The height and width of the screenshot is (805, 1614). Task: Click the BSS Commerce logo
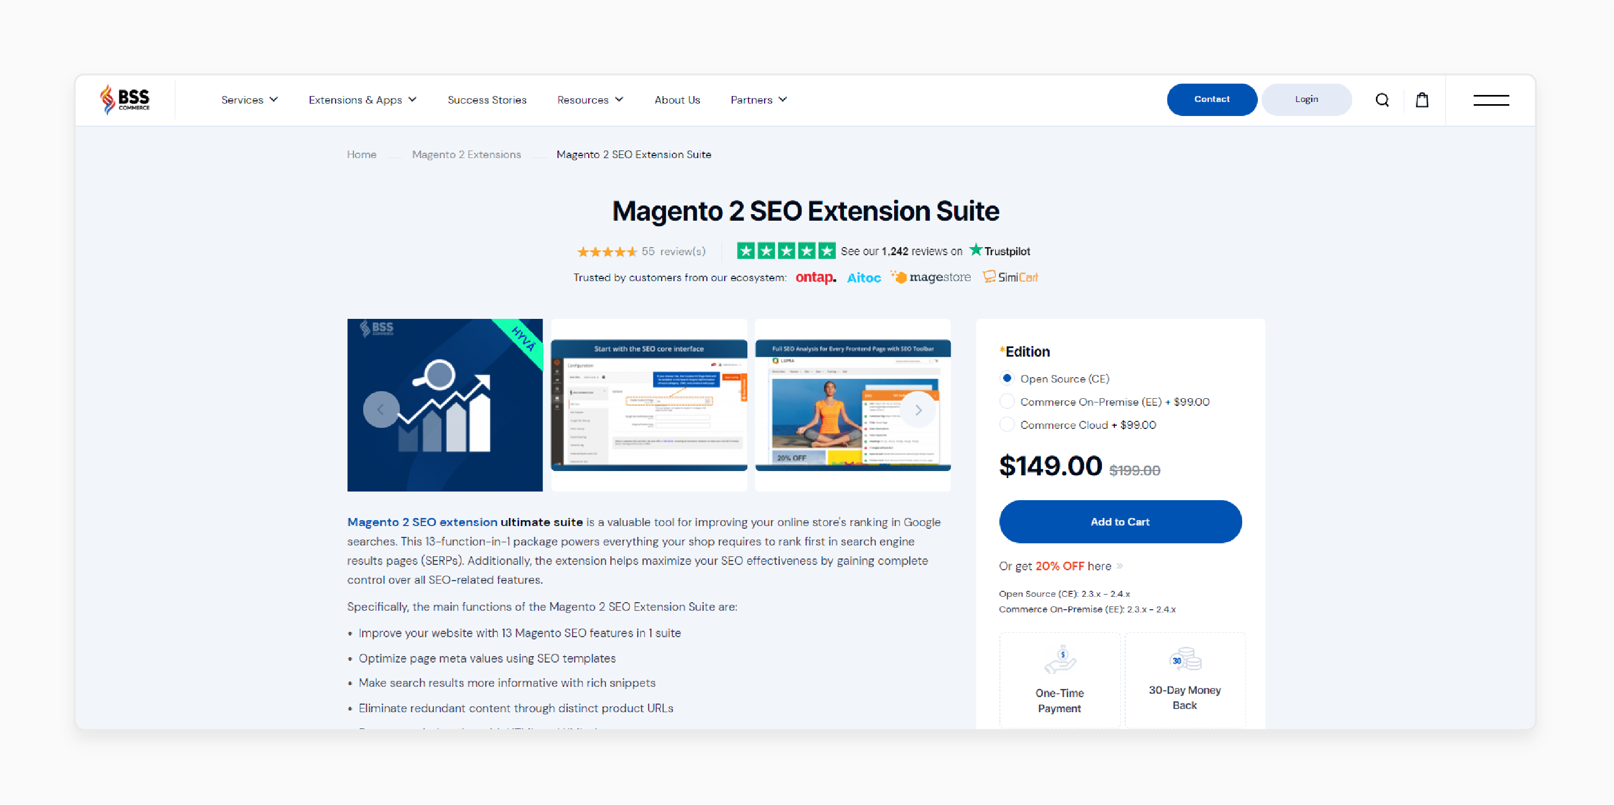tap(125, 99)
